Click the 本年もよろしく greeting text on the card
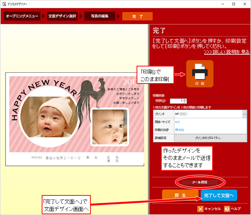The height and width of the screenshot is (215, 251). click(x=129, y=98)
